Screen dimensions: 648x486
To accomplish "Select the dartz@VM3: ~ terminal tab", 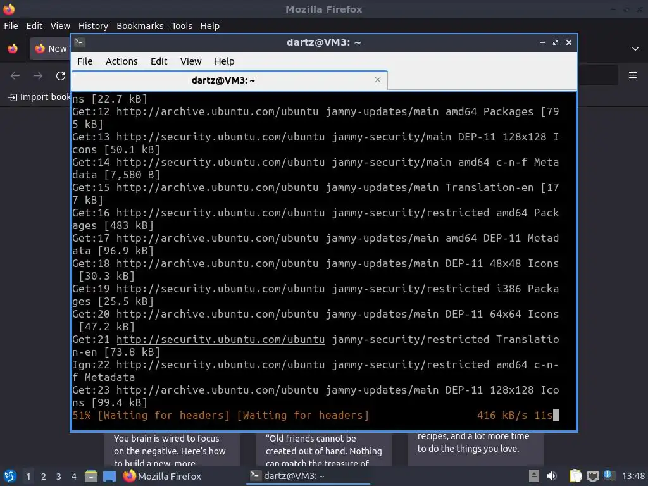I will coord(229,80).
